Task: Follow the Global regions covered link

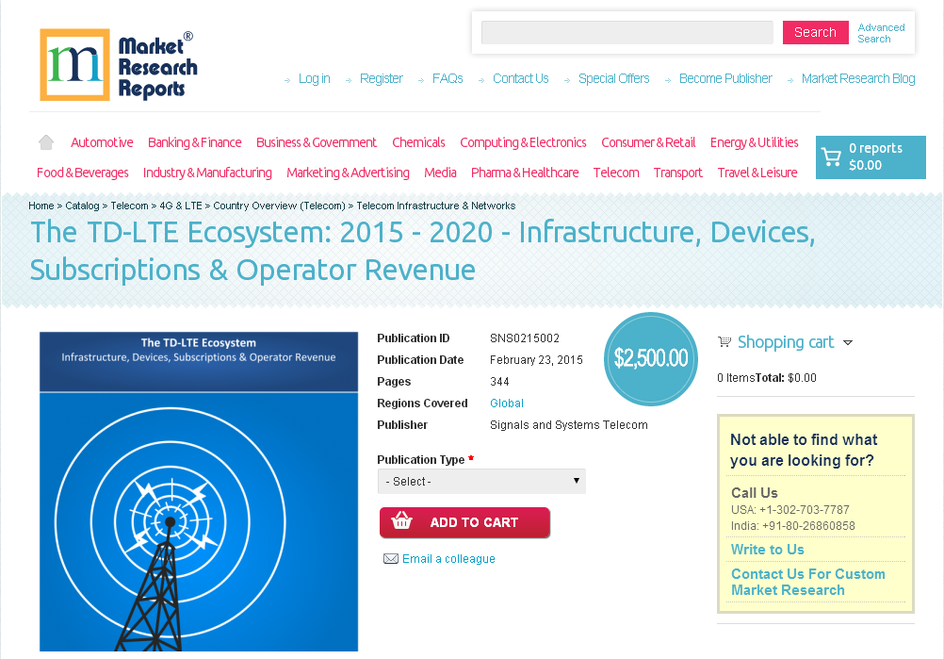Action: [506, 403]
